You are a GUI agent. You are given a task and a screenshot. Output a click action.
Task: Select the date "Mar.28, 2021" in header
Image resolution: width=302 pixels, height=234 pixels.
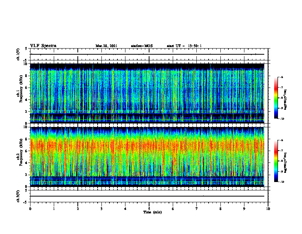(x=106, y=46)
